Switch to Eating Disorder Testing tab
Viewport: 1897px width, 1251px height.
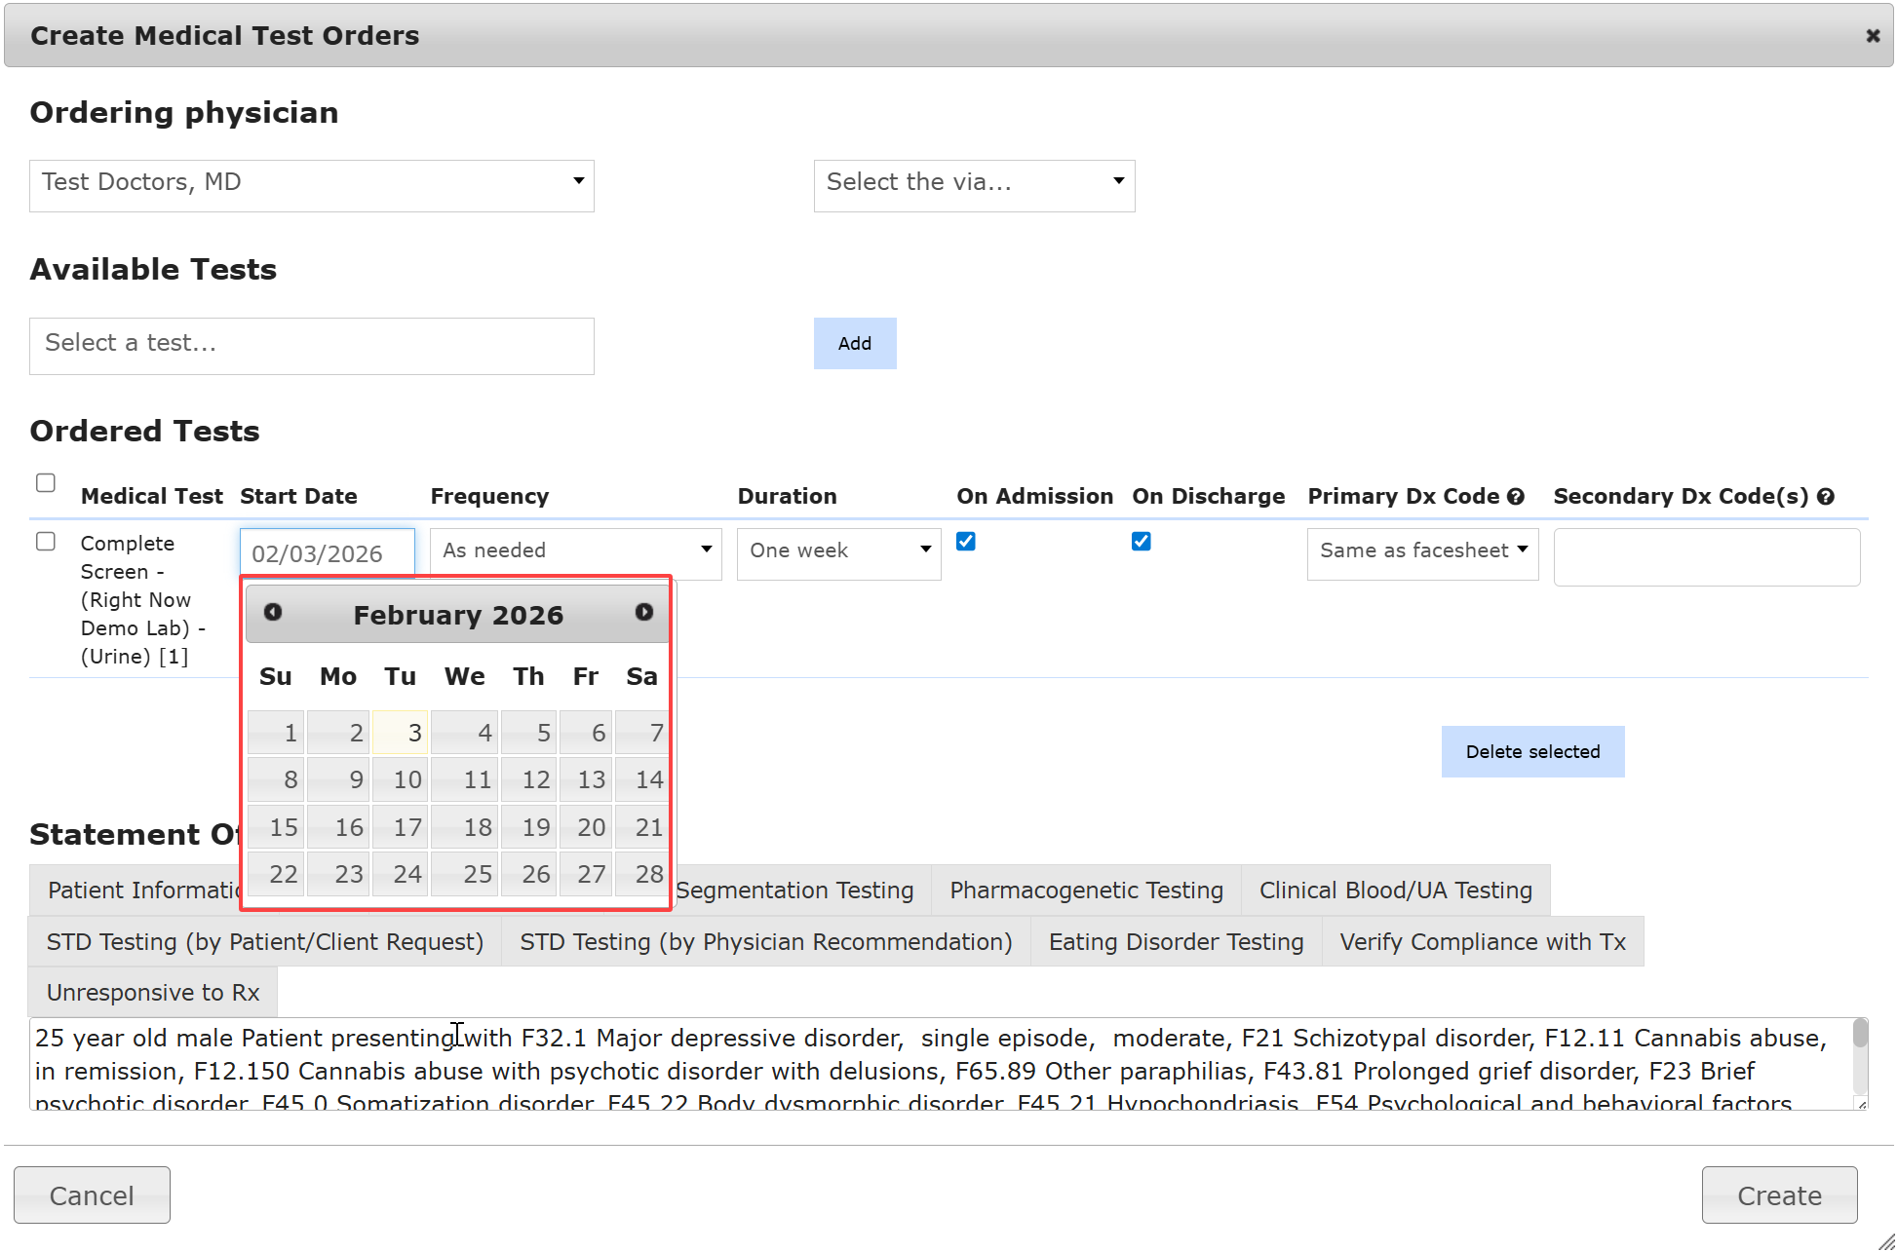click(1176, 942)
